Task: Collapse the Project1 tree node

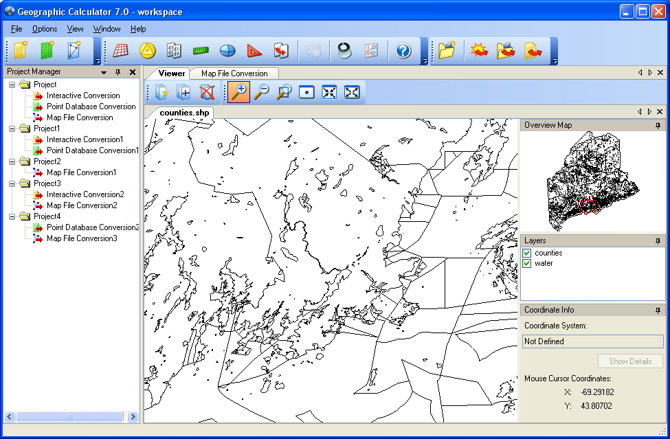Action: 12,128
